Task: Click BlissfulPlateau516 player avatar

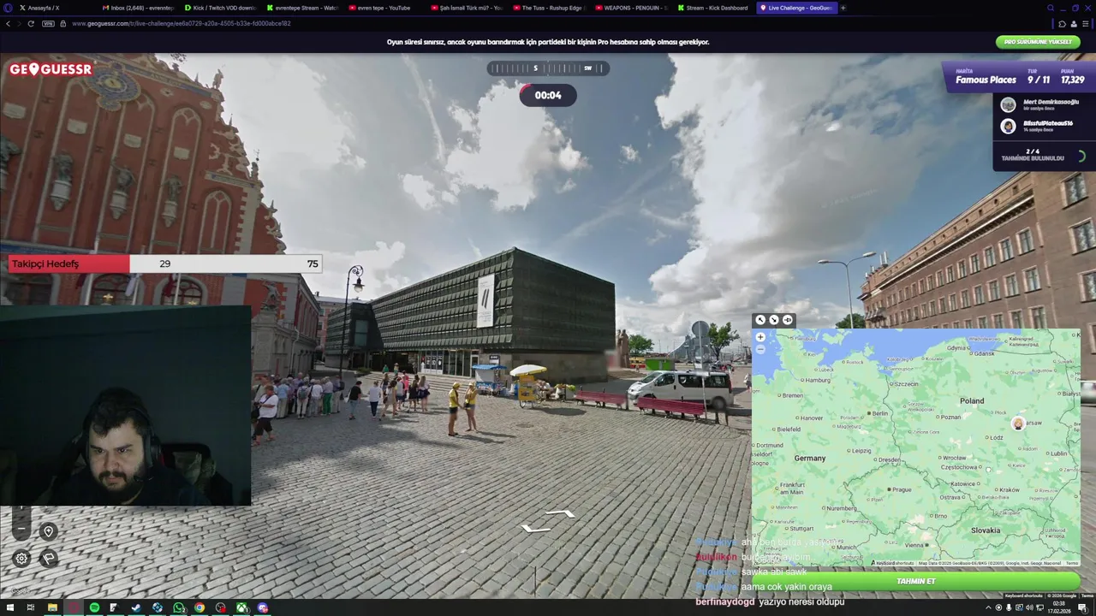Action: (x=1008, y=126)
